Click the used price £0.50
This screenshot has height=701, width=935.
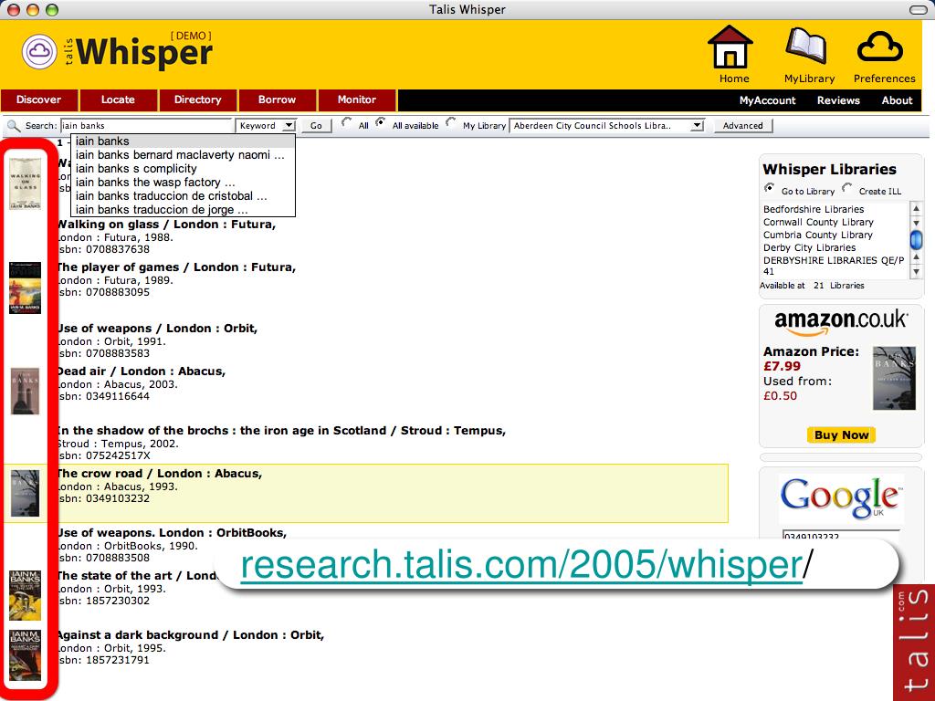pyautogui.click(x=780, y=395)
